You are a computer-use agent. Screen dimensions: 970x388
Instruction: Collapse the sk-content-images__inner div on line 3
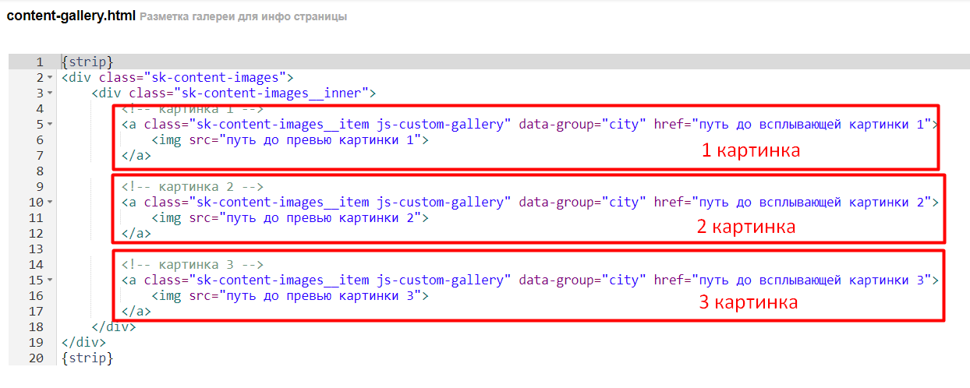tap(50, 93)
